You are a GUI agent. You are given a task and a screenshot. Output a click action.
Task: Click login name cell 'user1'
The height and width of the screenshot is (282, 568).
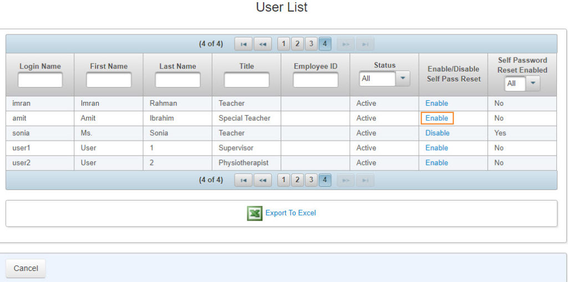coord(22,148)
